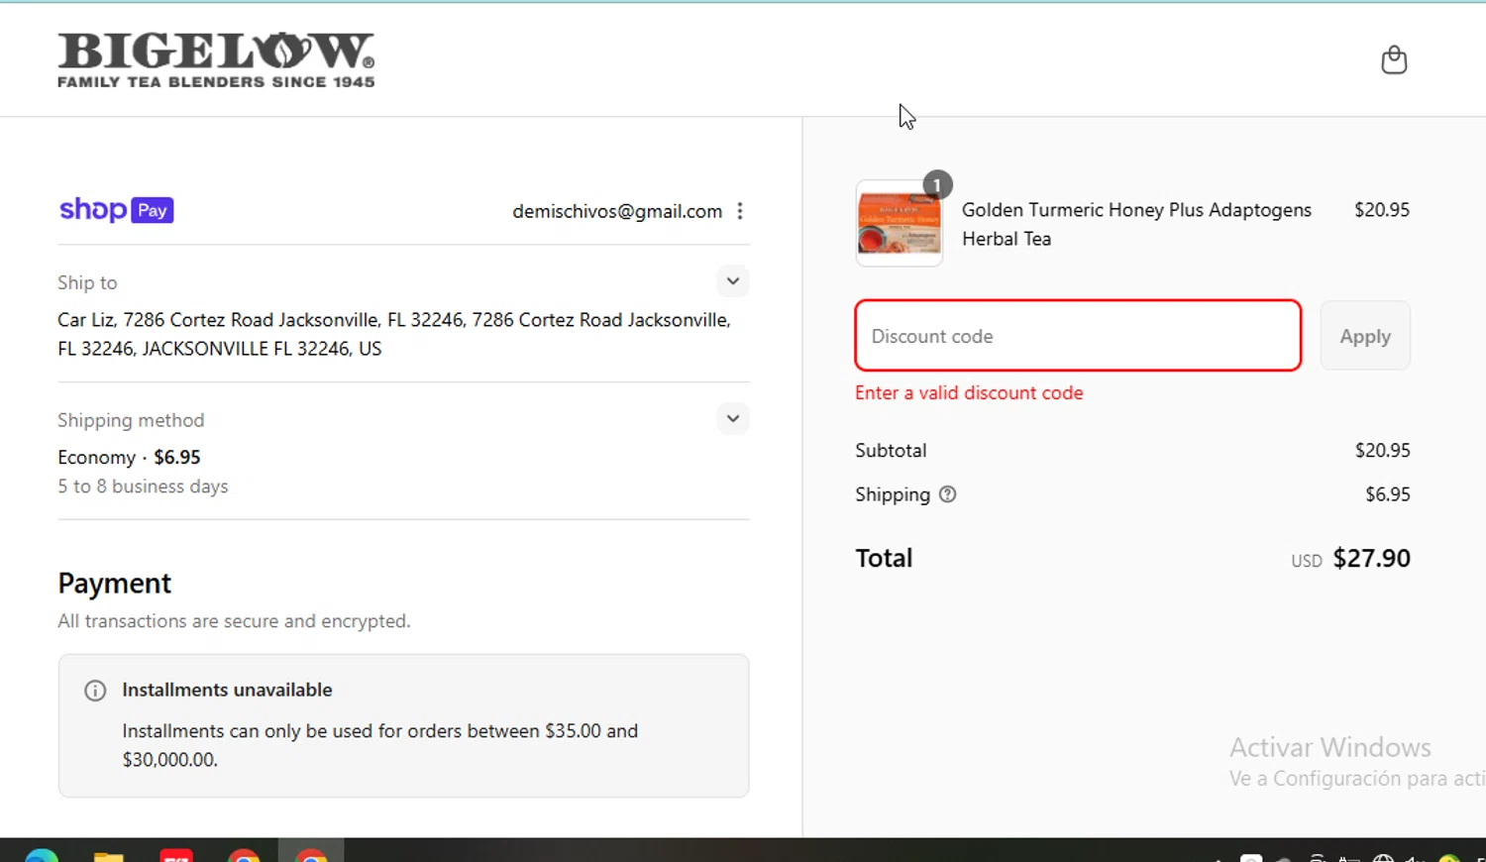Click the Golden Turmeric tea product thumbnail
This screenshot has width=1486, height=862.
pos(899,224)
